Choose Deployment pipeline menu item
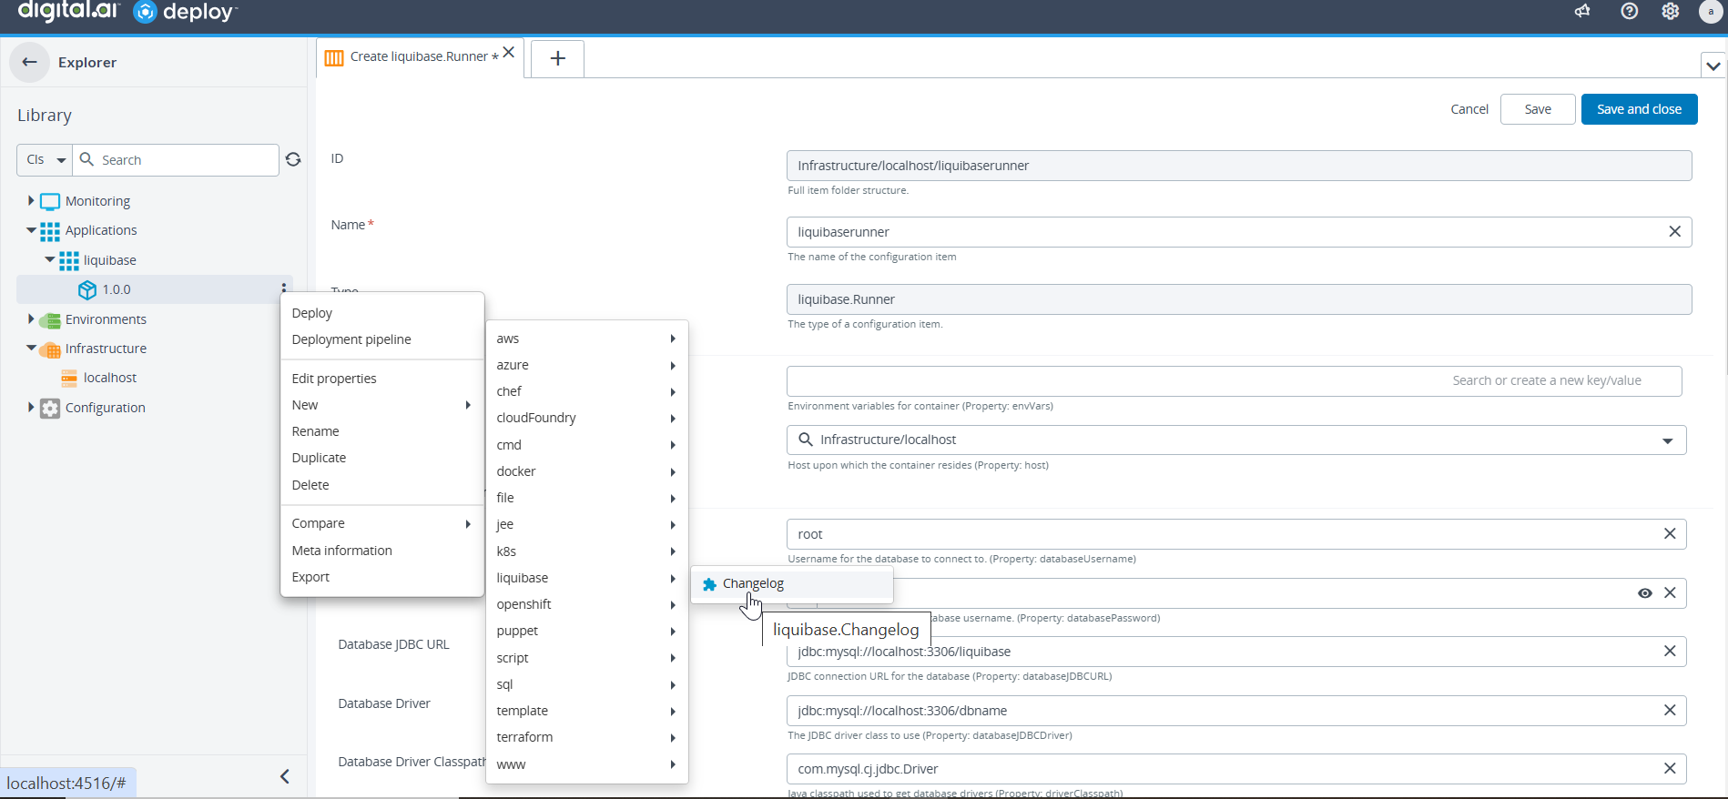 tap(382, 339)
